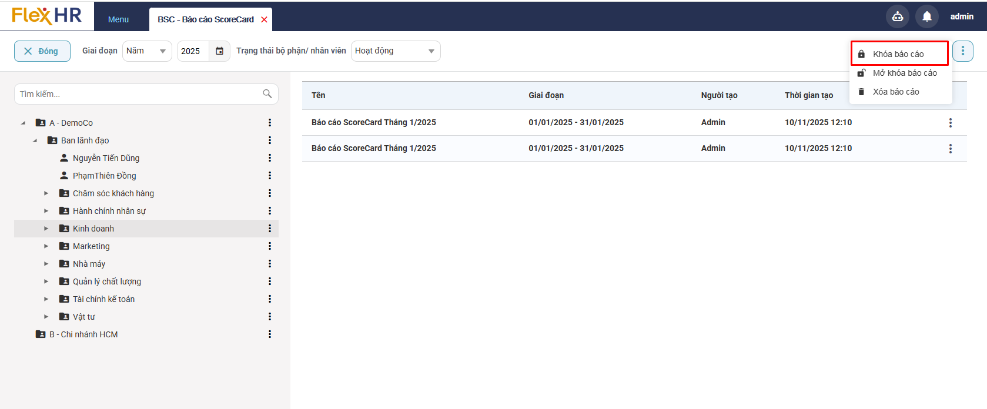Click the notification bell icon
The height and width of the screenshot is (409, 987).
[x=926, y=16]
